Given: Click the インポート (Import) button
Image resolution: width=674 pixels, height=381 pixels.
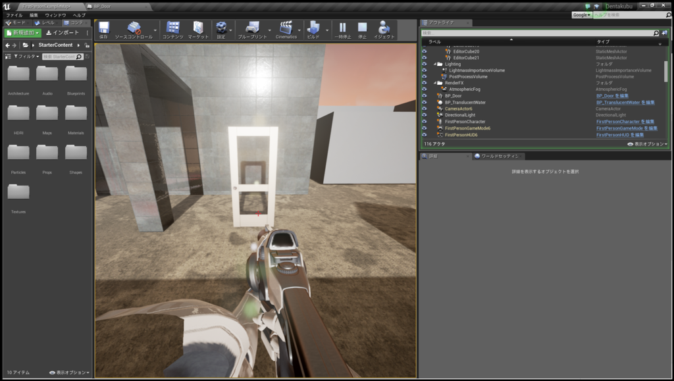Looking at the screenshot, I should [x=63, y=33].
